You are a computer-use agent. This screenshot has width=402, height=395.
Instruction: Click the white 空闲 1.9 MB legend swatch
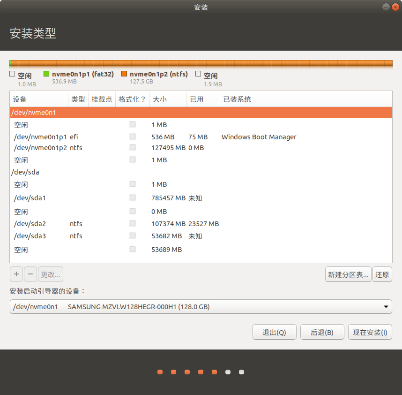[x=198, y=74]
